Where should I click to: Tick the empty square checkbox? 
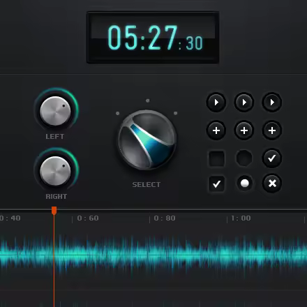click(217, 158)
